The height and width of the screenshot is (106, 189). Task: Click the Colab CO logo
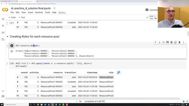tap(5, 10)
